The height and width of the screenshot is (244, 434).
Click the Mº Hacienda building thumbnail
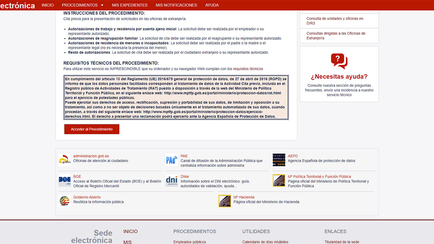tap(225, 201)
